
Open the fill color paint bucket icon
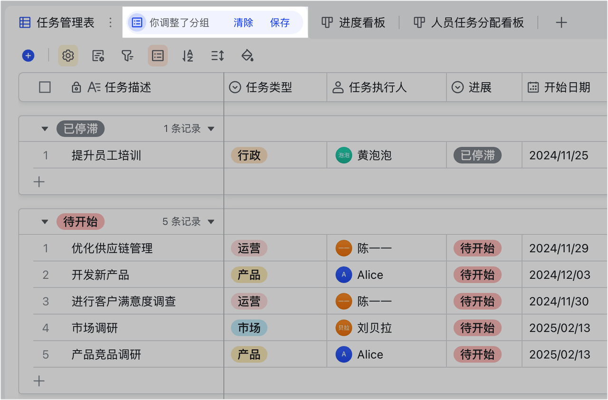click(x=247, y=56)
